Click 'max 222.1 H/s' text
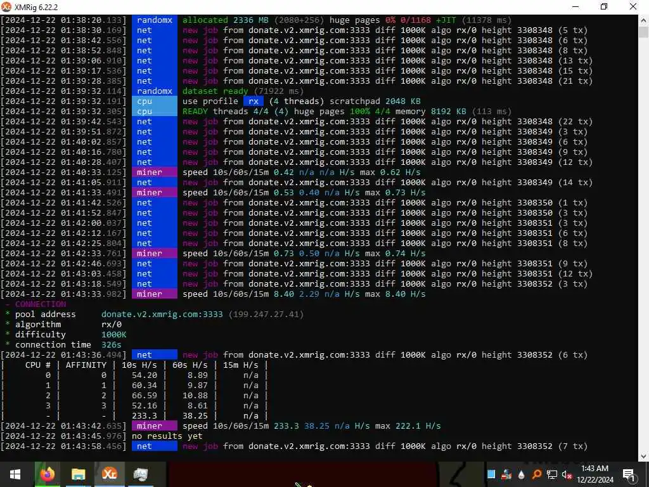Viewport: 649px width, 487px height. tap(408, 426)
